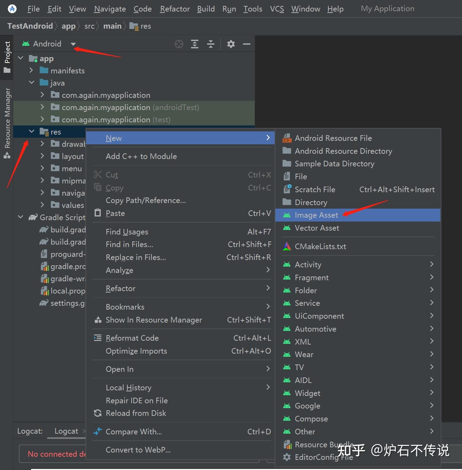This screenshot has width=462, height=470.
Task: Click the Expand All icon in Project toolbar
Action: point(195,44)
